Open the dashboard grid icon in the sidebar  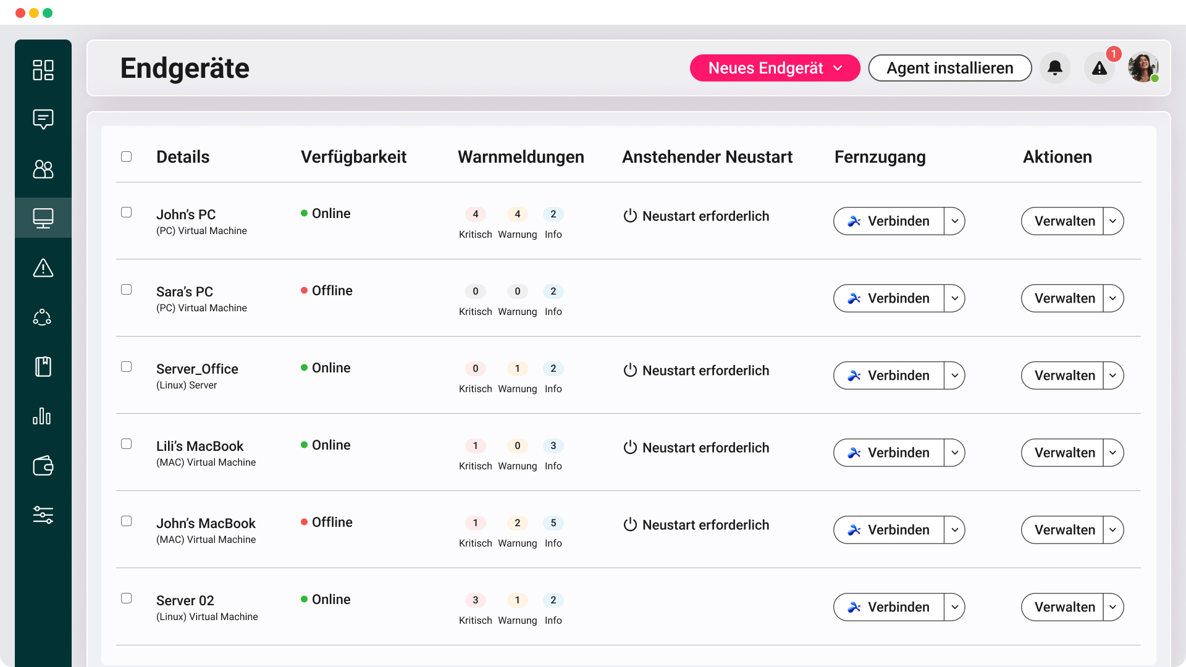(x=43, y=70)
